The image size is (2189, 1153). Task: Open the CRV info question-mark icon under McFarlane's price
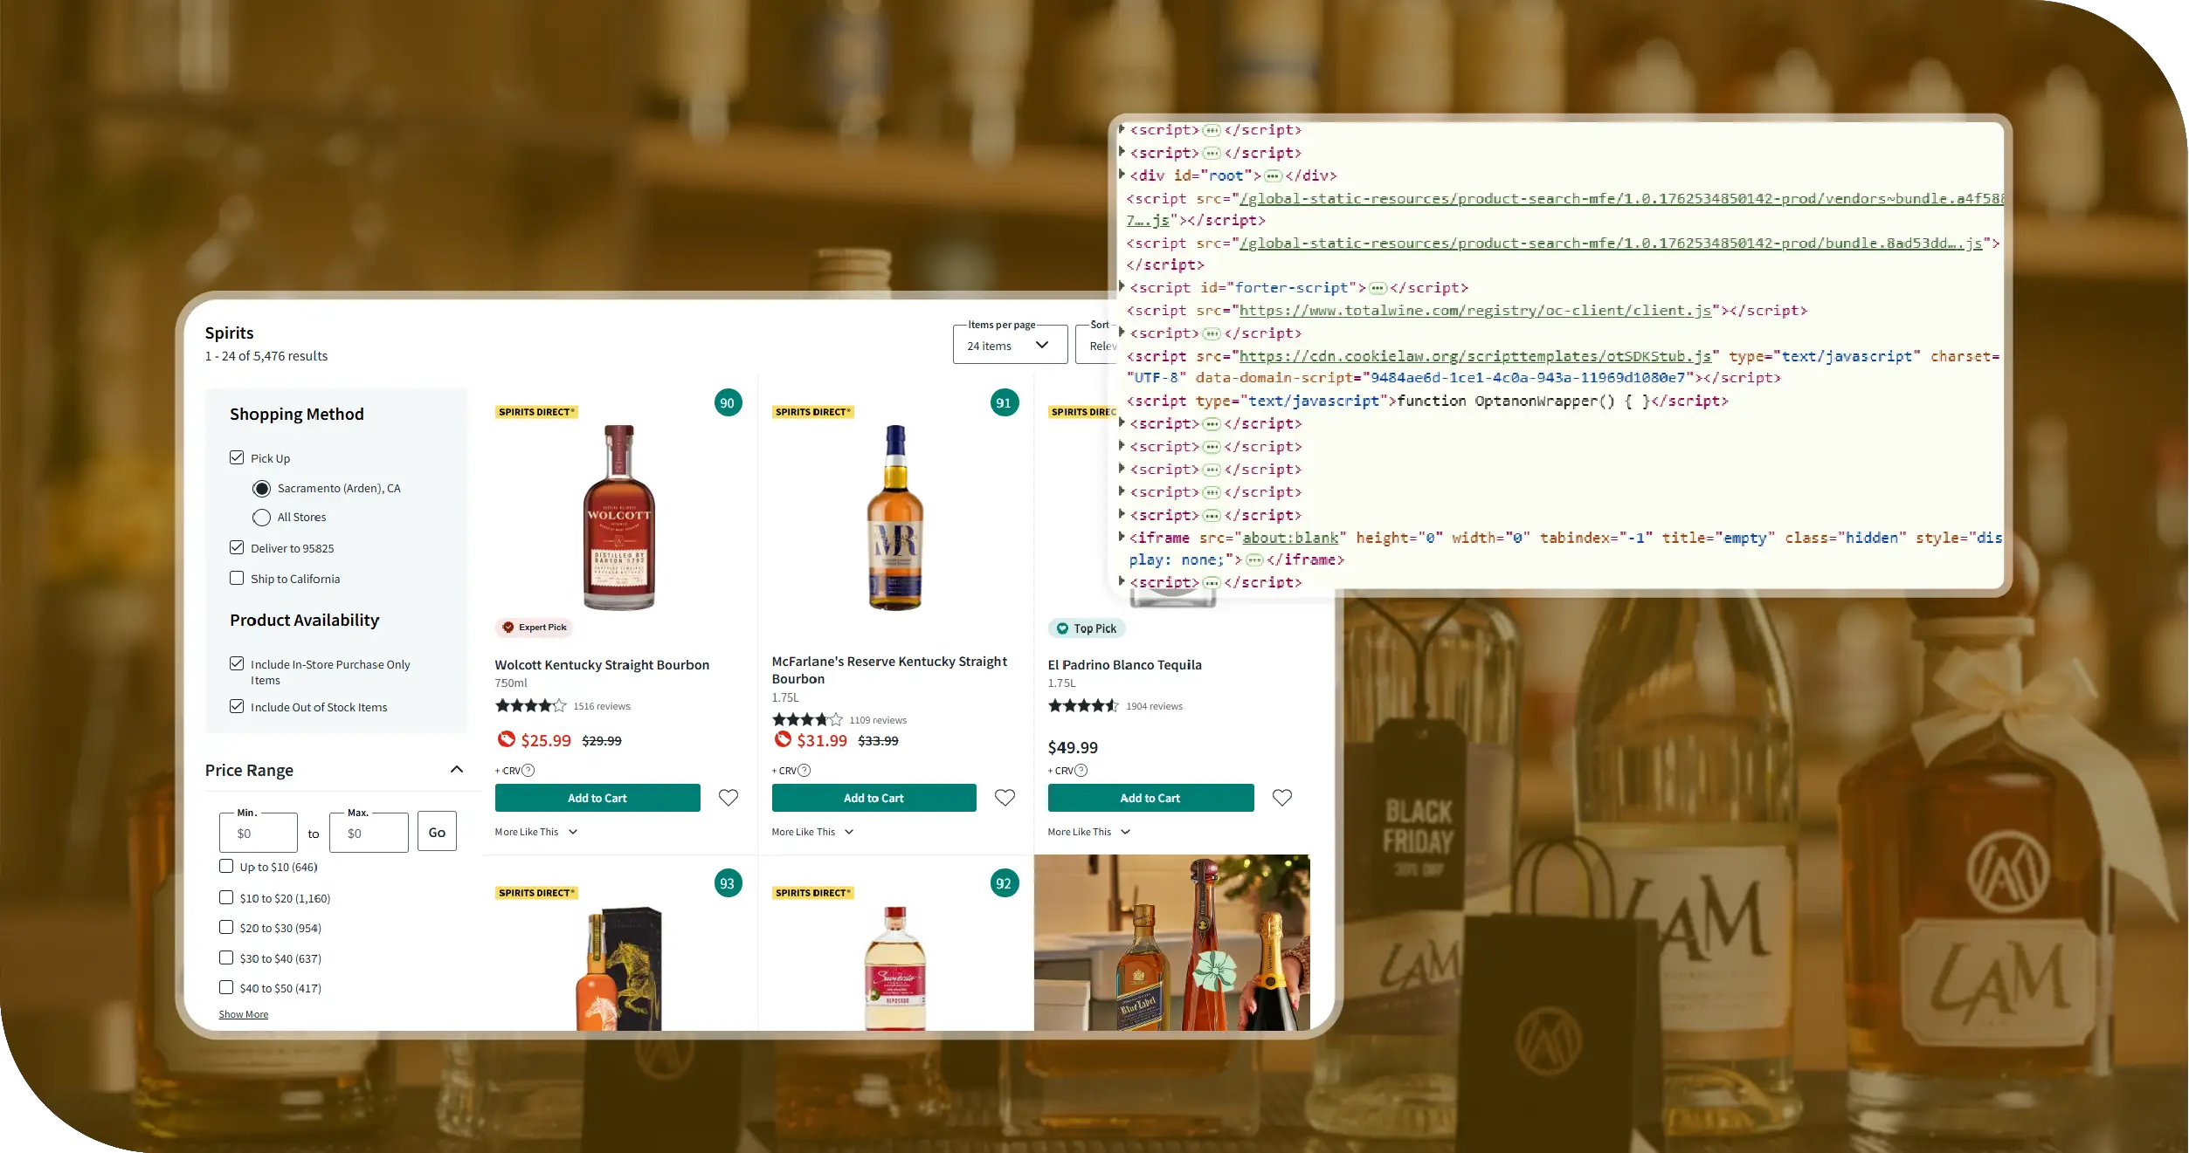pos(804,771)
